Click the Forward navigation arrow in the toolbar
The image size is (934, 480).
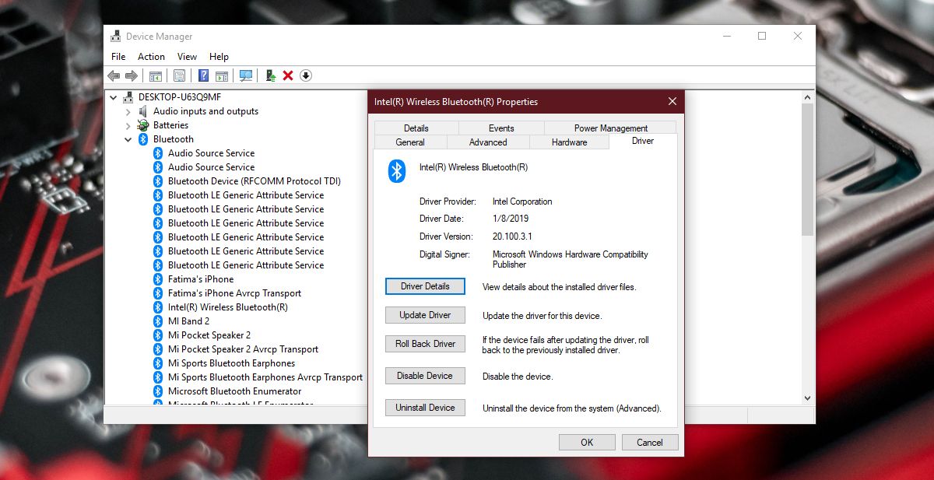coord(133,75)
